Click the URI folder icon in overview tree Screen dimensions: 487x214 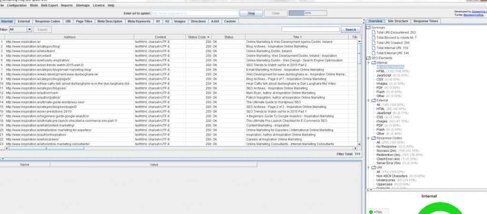point(374,167)
